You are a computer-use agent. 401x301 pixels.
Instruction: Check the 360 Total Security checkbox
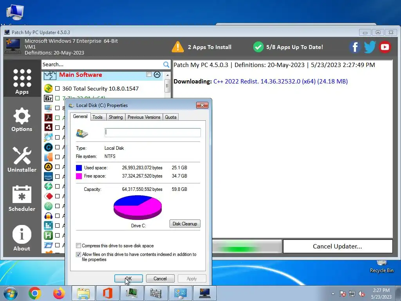pyautogui.click(x=58, y=89)
